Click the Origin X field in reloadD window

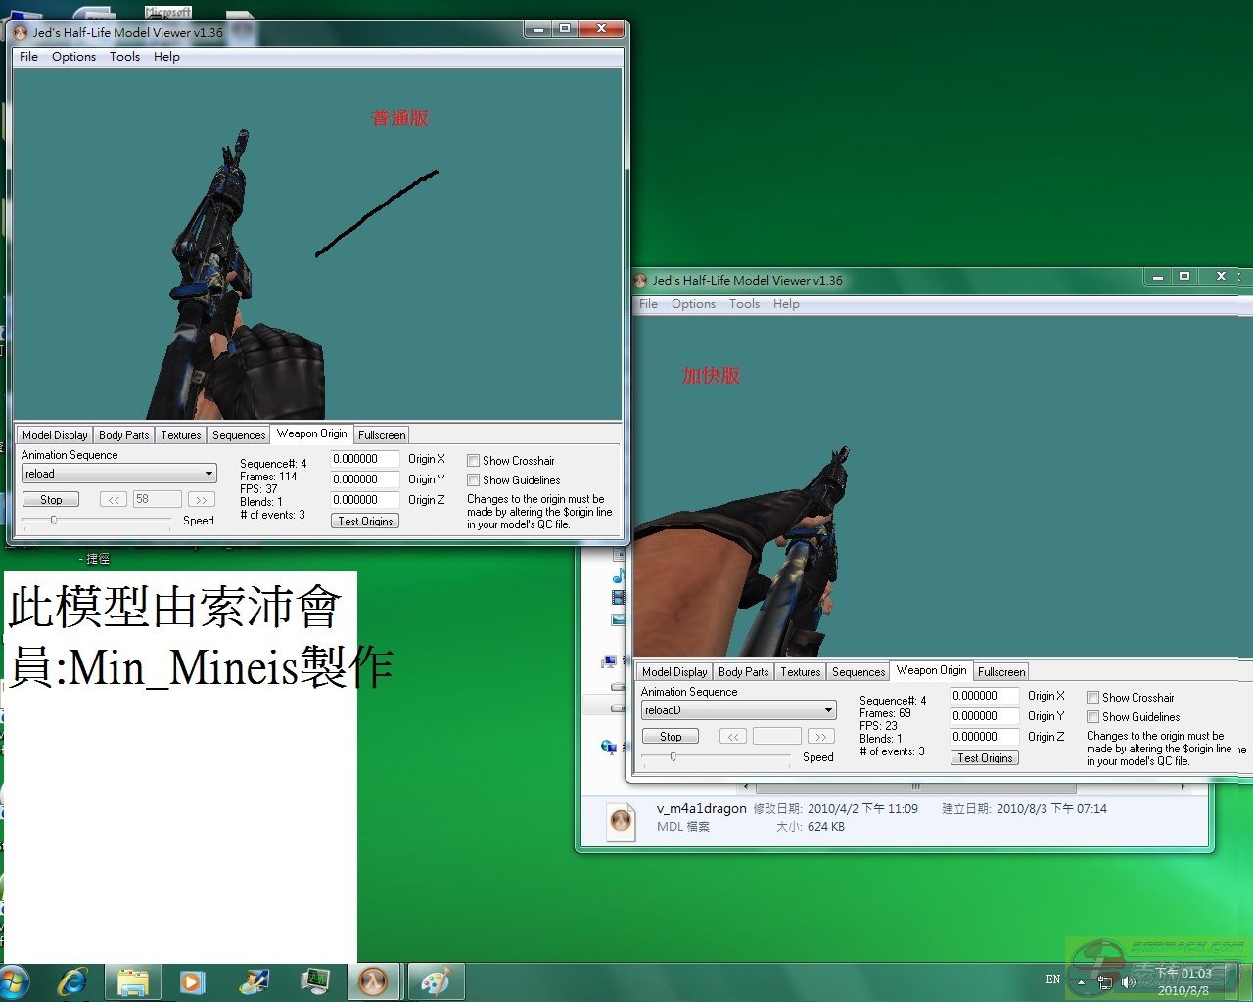[985, 696]
